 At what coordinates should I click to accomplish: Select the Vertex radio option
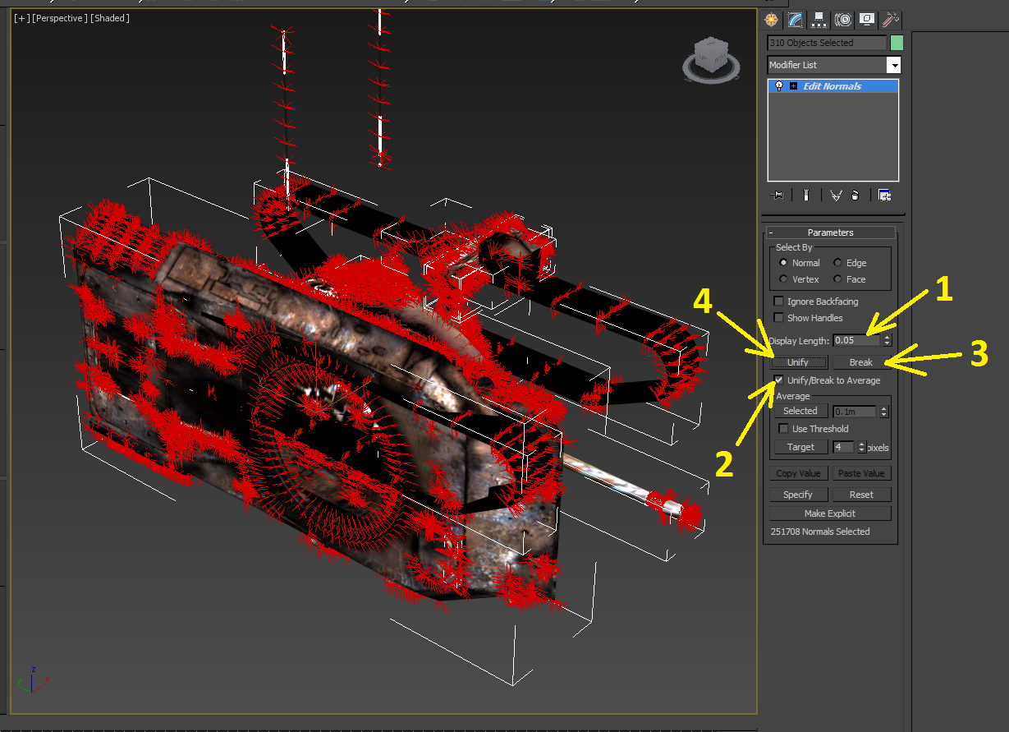coord(784,279)
